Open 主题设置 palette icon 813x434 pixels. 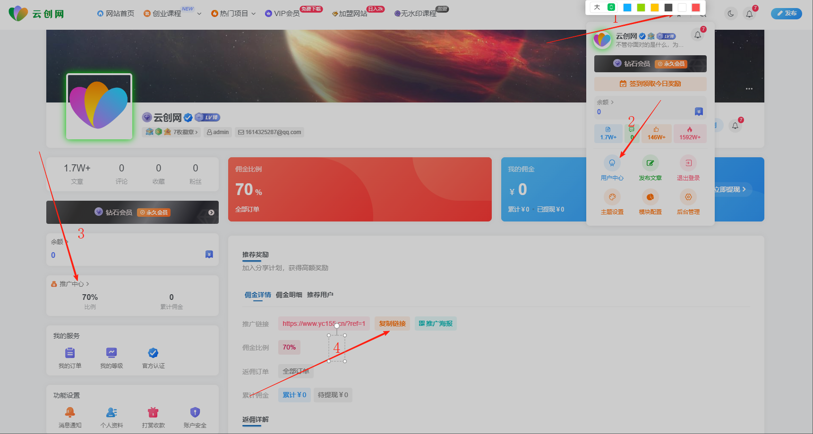tap(612, 196)
